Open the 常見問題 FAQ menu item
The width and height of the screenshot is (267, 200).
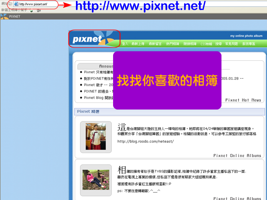click(x=232, y=44)
